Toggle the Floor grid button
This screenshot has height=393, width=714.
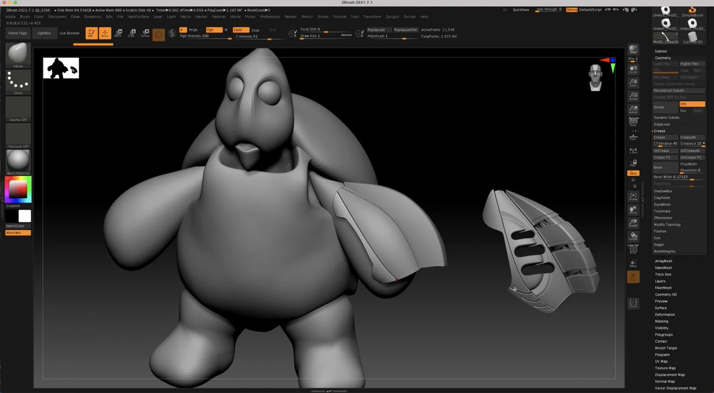(633, 137)
